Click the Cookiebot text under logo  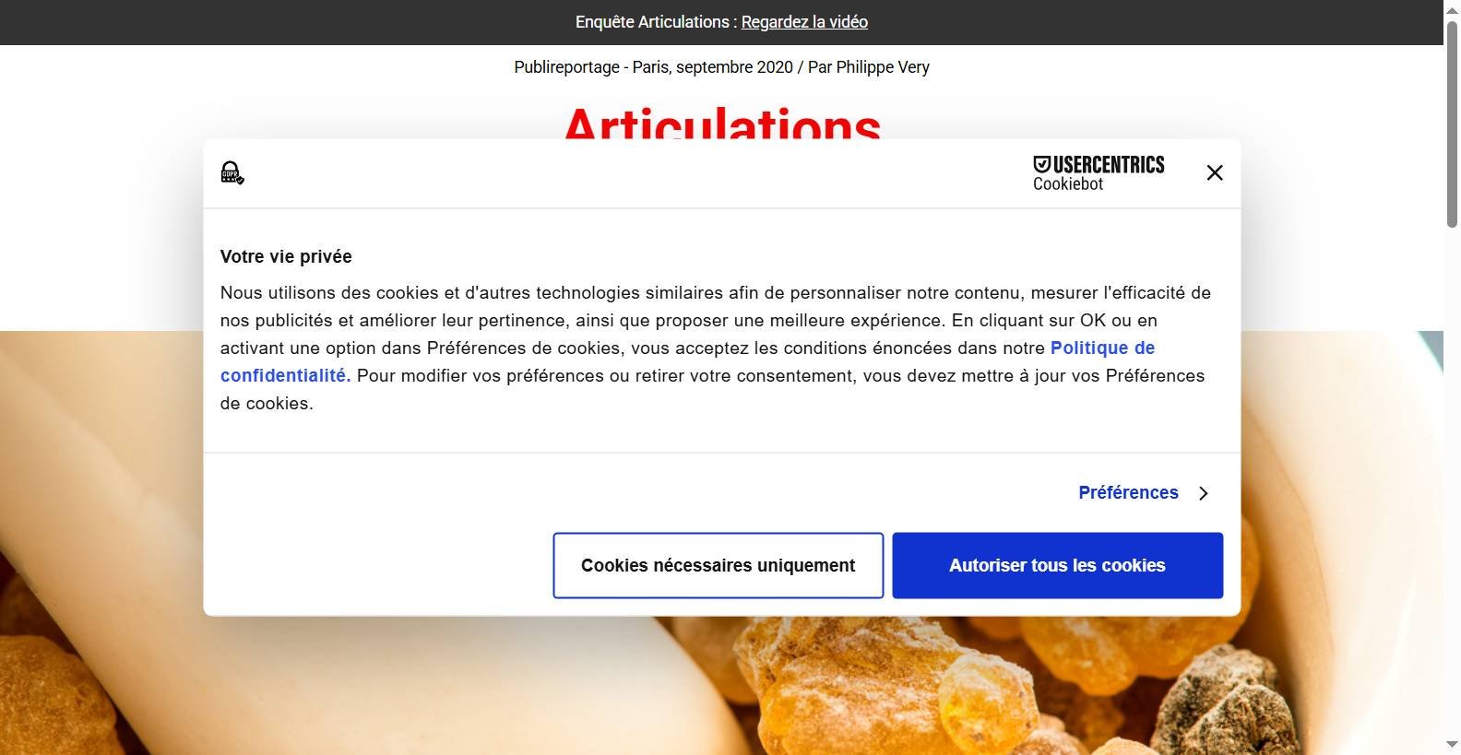(x=1068, y=184)
